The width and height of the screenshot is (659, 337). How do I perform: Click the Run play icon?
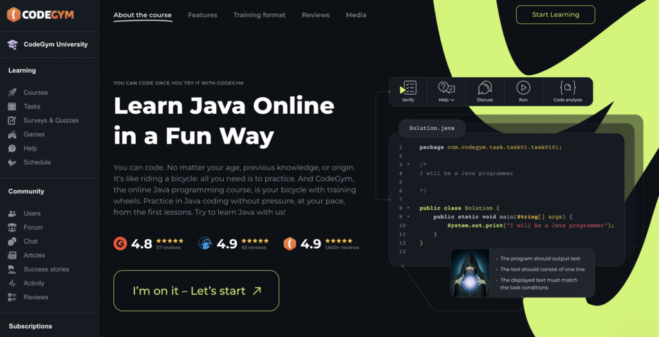pos(523,88)
